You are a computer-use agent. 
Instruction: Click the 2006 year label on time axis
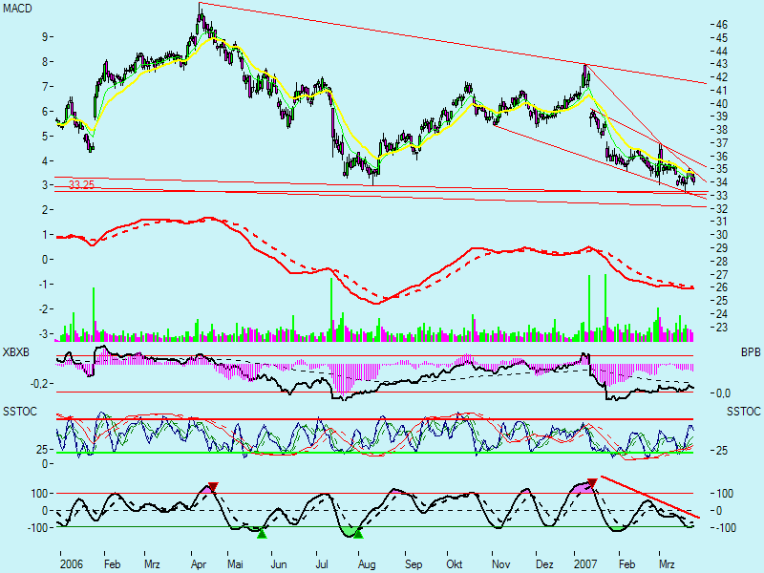pos(72,564)
